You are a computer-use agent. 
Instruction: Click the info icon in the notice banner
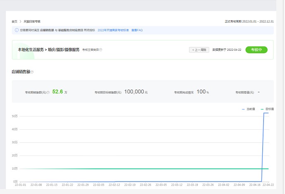click(x=17, y=30)
